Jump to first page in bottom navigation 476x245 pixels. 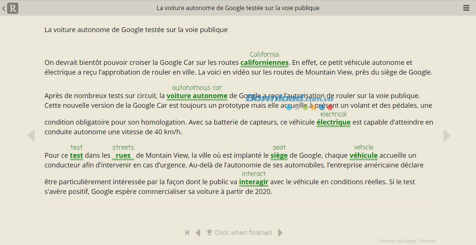tap(187, 233)
